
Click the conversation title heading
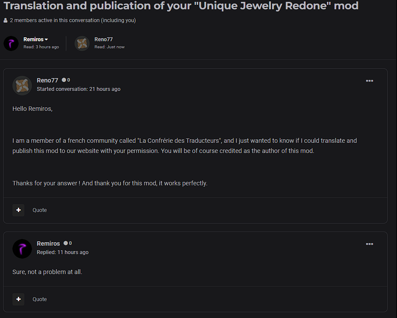coord(181,6)
